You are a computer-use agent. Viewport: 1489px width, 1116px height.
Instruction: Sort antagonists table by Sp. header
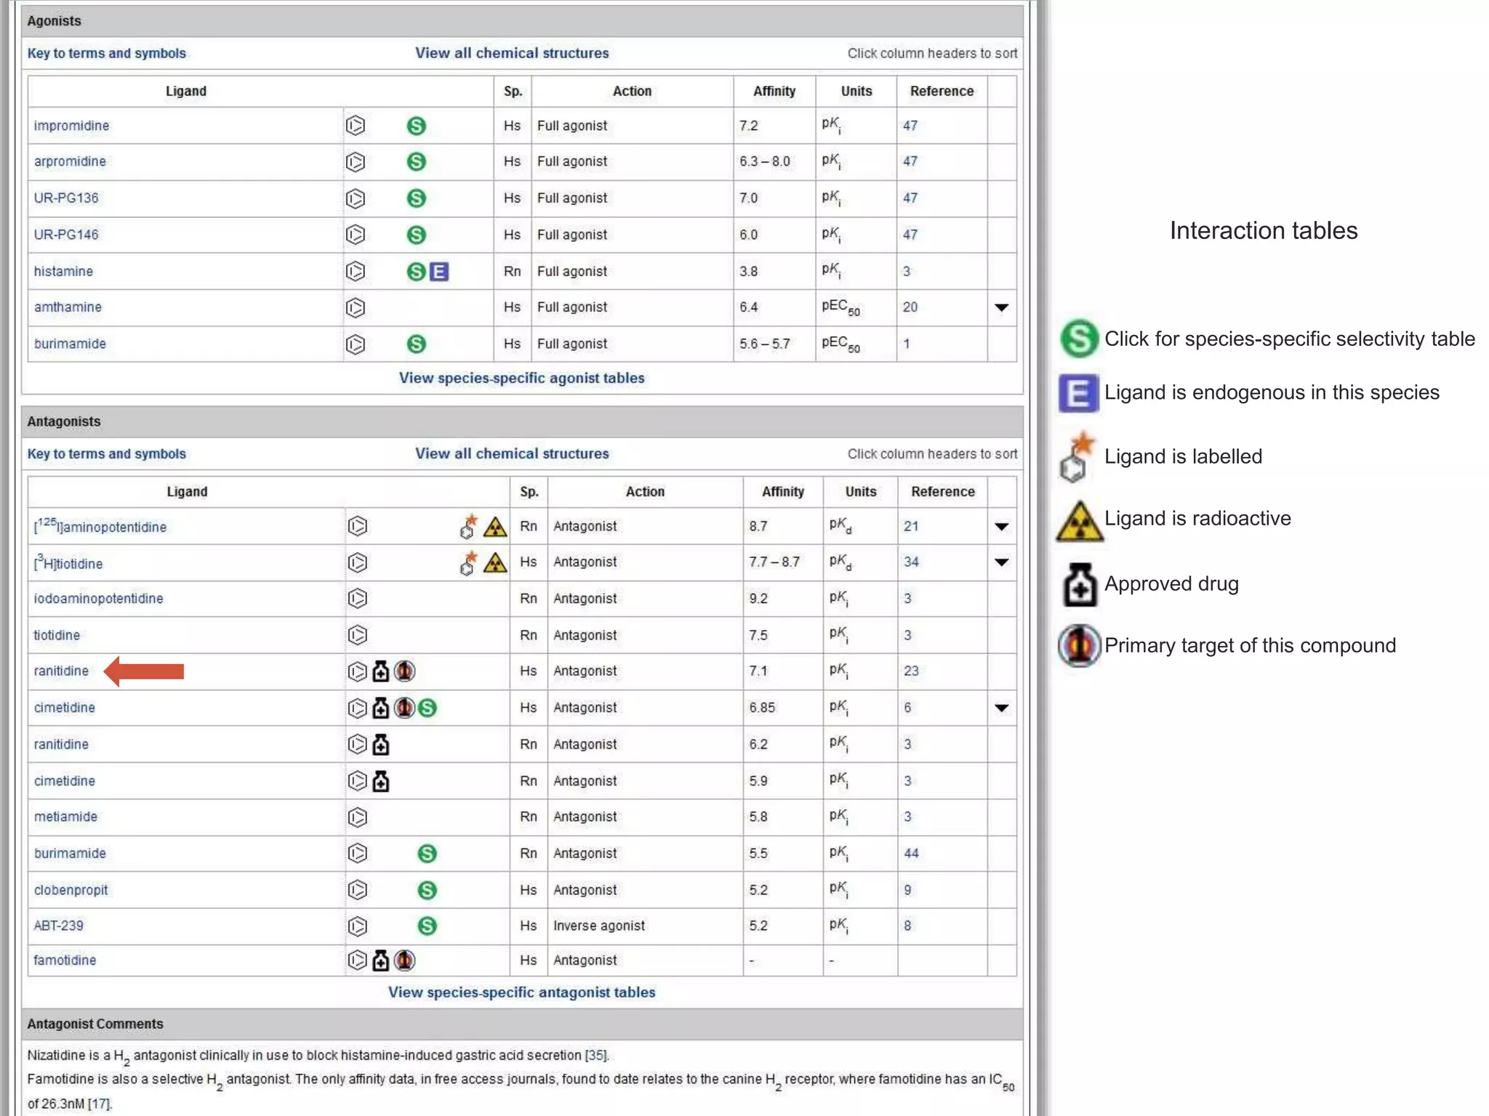[x=529, y=492]
